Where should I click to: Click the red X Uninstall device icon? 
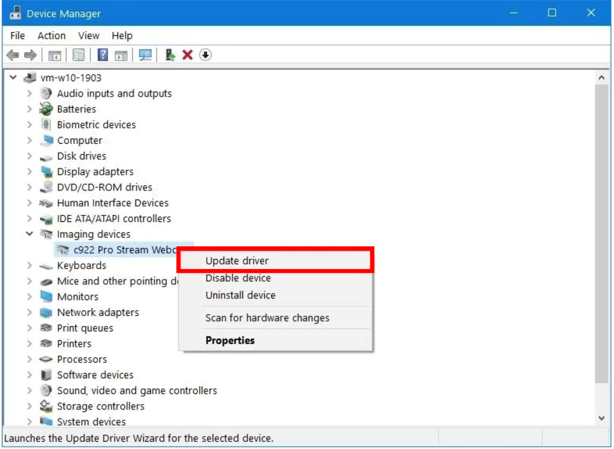[x=187, y=55]
